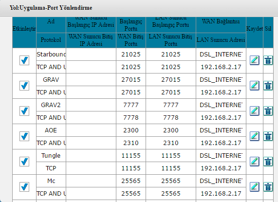The width and height of the screenshot is (278, 202).
Task: Open edit pencil for AOE rule
Action: point(255,136)
